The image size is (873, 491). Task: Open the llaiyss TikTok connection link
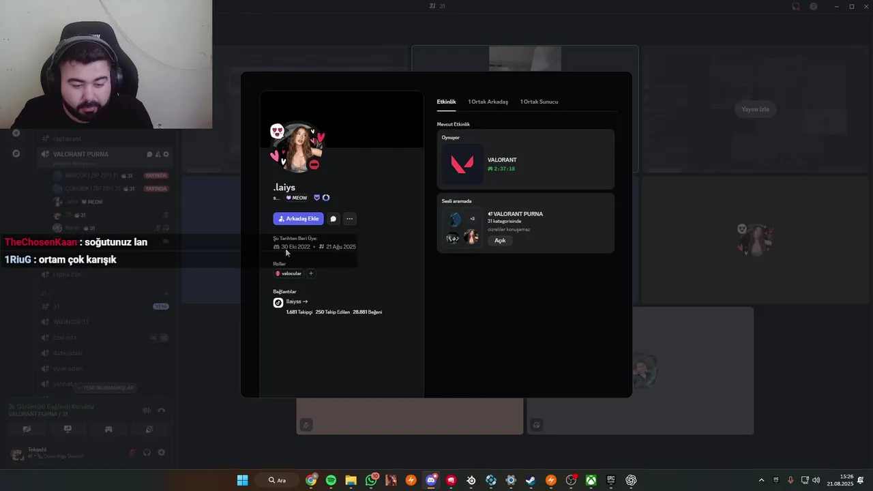[x=297, y=301]
